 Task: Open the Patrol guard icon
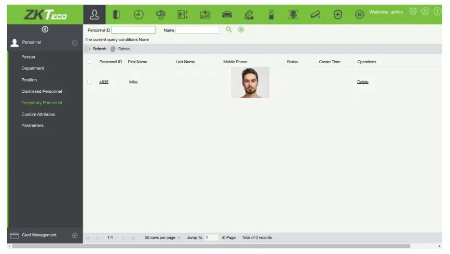point(249,15)
